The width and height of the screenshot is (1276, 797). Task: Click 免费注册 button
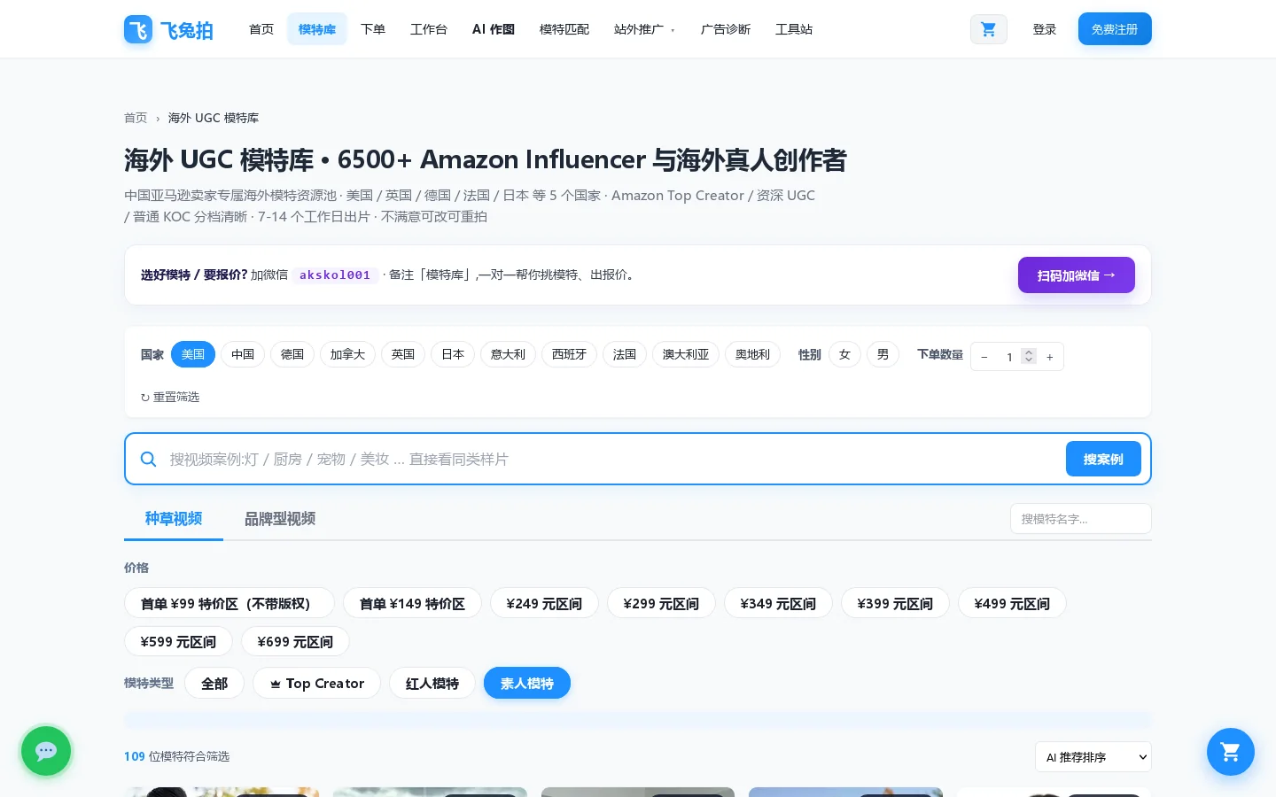(x=1115, y=29)
